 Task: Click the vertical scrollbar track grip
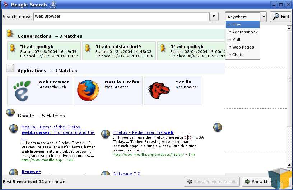[x=289, y=79]
